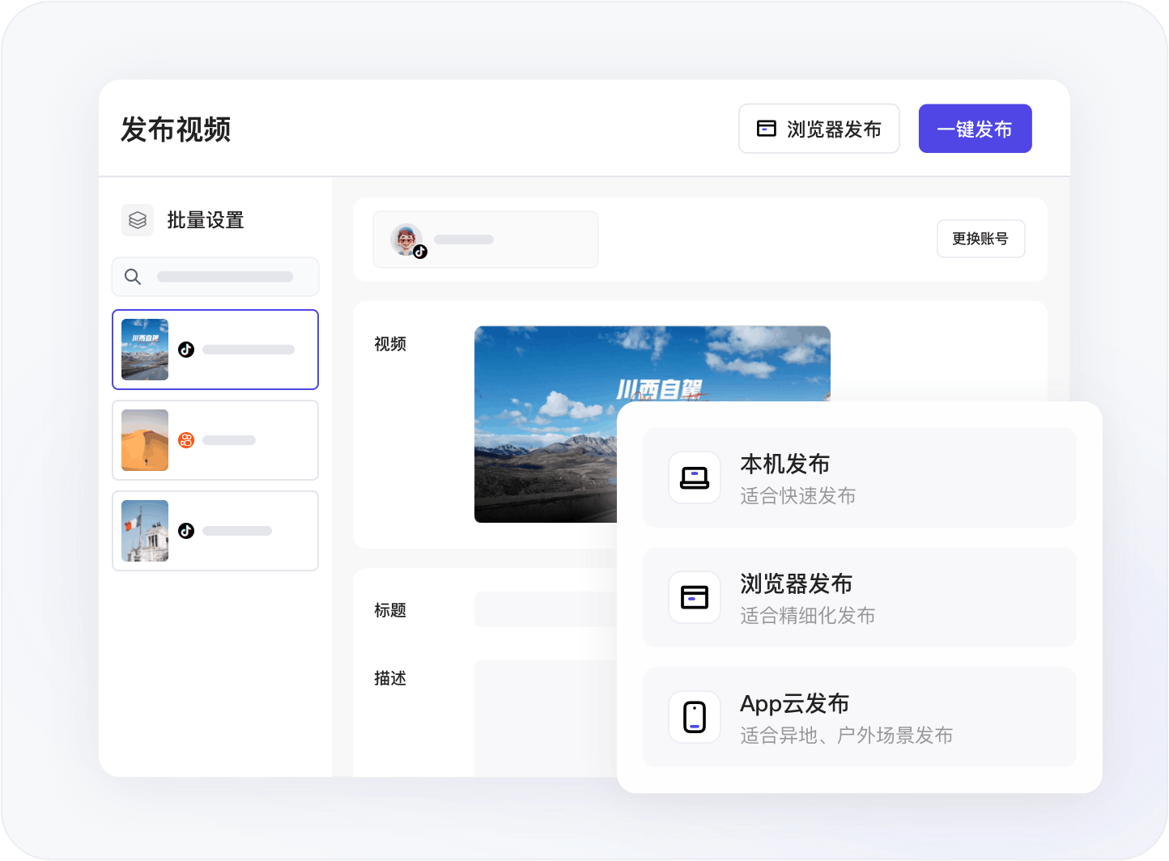Viewport: 1169px width, 861px height.
Task: Click the phone icon for App云发布
Action: click(694, 717)
